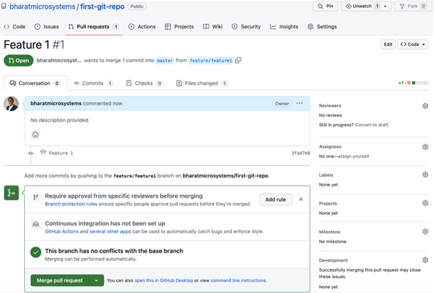Select the Pull requests tab
Screen dimensions: 434x293
click(x=93, y=26)
